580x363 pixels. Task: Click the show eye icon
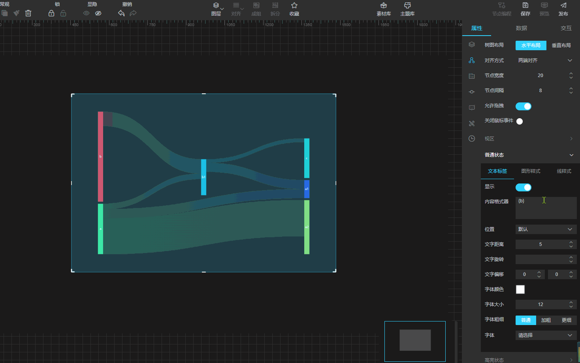click(86, 13)
